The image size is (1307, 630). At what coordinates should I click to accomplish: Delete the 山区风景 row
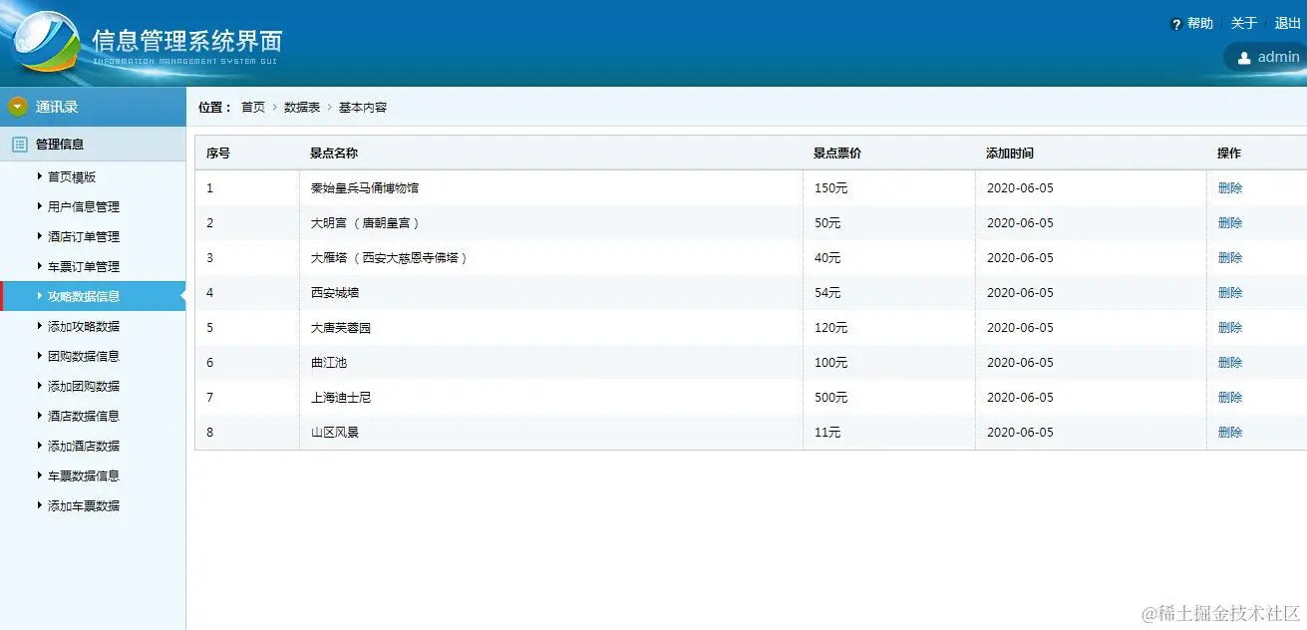[x=1230, y=432]
